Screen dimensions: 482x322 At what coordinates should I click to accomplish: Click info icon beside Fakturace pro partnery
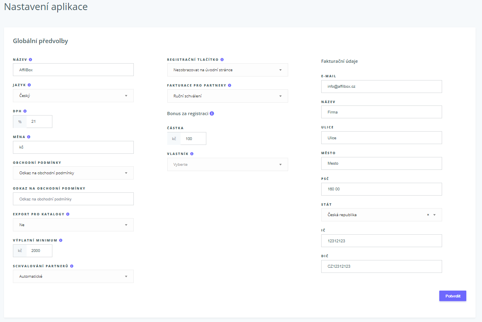(x=230, y=85)
